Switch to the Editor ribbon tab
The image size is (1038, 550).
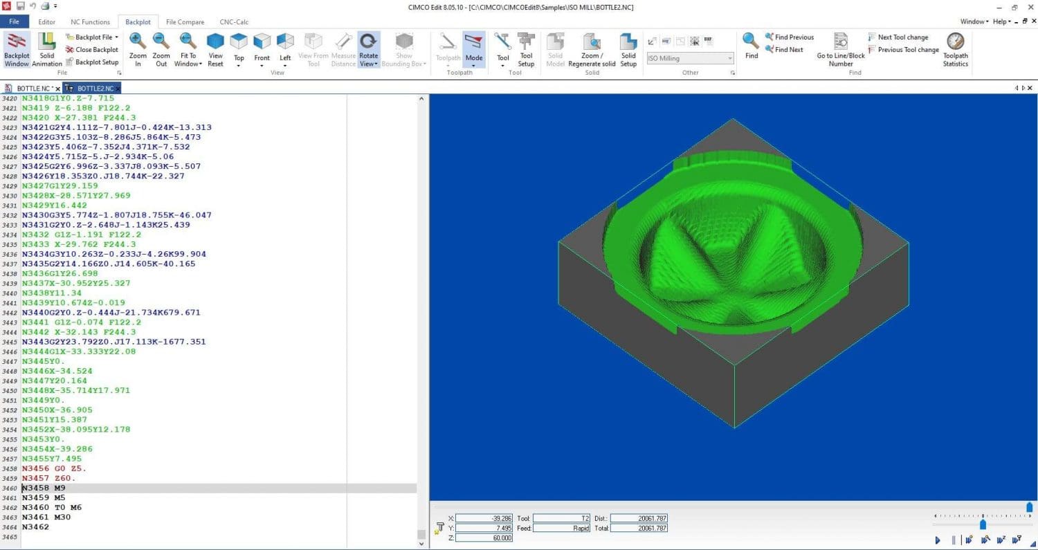[x=46, y=21]
